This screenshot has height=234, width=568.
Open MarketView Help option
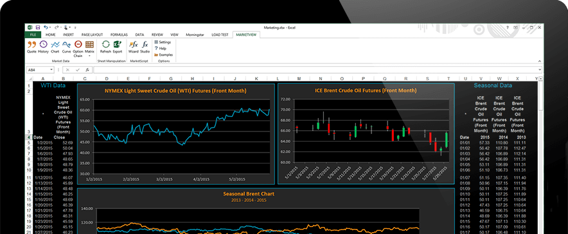[x=160, y=48]
